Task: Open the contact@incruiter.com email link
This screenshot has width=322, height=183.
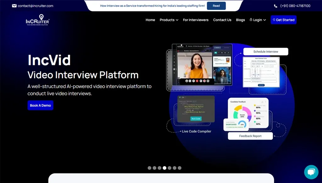Action: coord(35,6)
